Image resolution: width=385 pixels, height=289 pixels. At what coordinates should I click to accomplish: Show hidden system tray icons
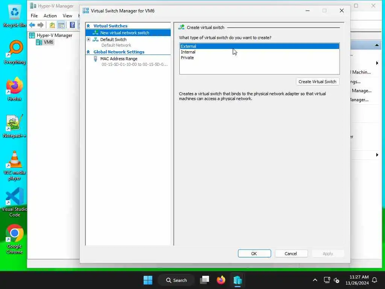(315, 280)
